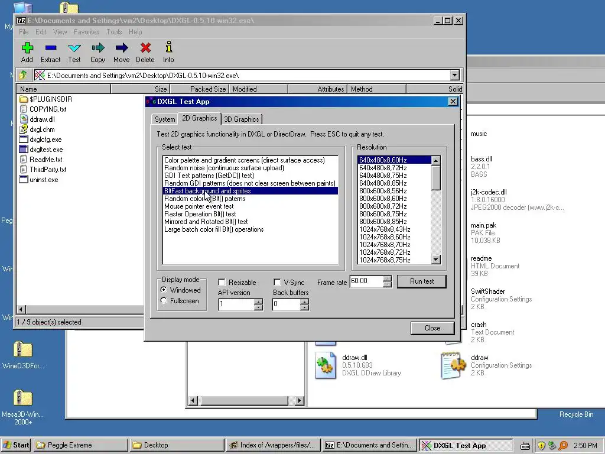
Task: Click the Start button
Action: click(x=16, y=445)
